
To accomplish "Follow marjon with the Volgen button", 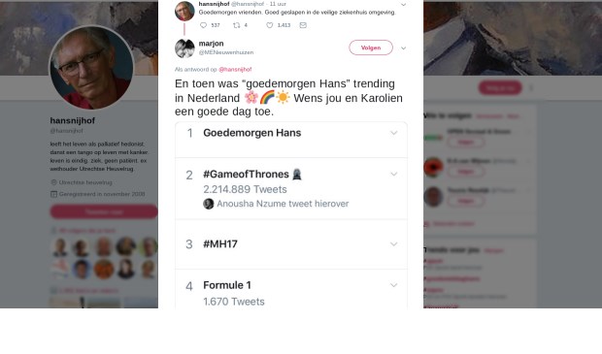I will (371, 48).
